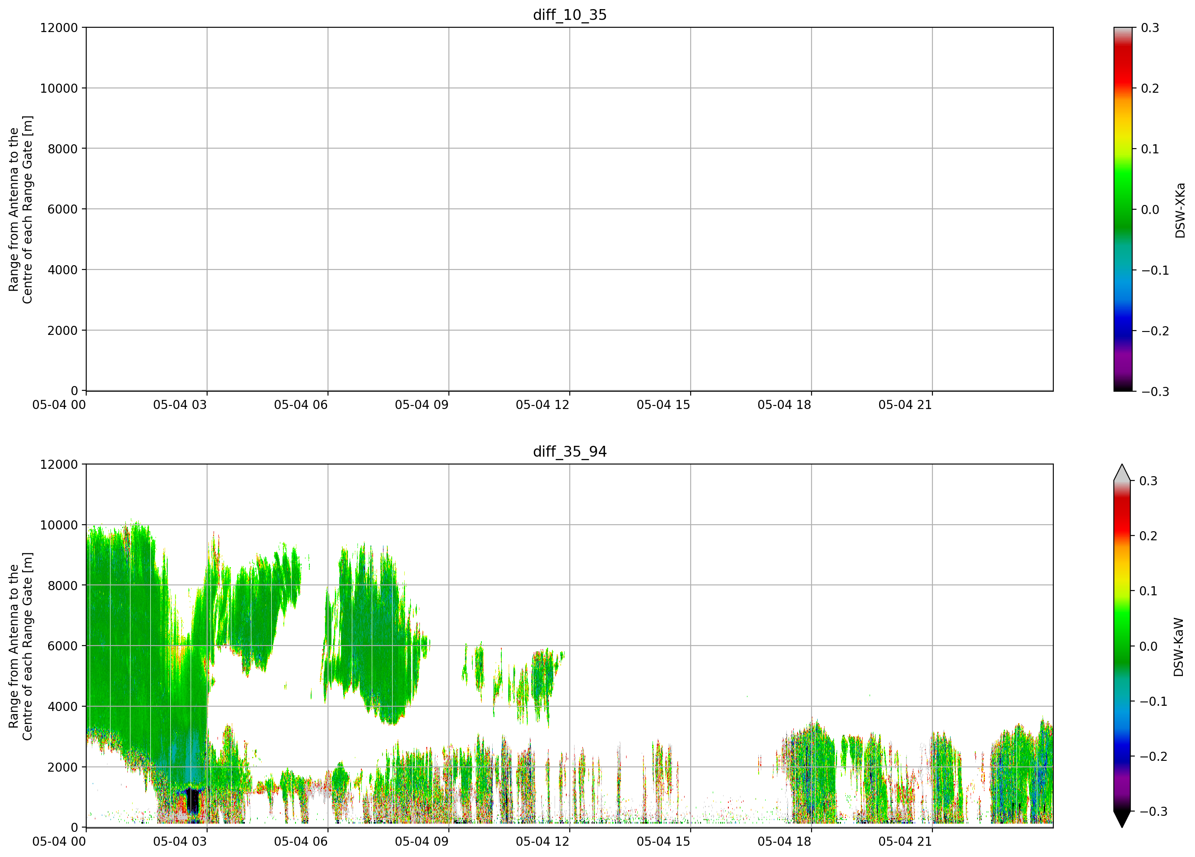Select the −0.3 tick on DSW-KaW colorbar

[x=1153, y=812]
